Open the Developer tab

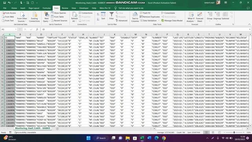(x=84, y=8)
